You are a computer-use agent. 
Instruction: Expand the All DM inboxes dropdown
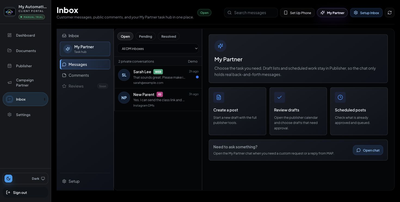[x=158, y=49]
